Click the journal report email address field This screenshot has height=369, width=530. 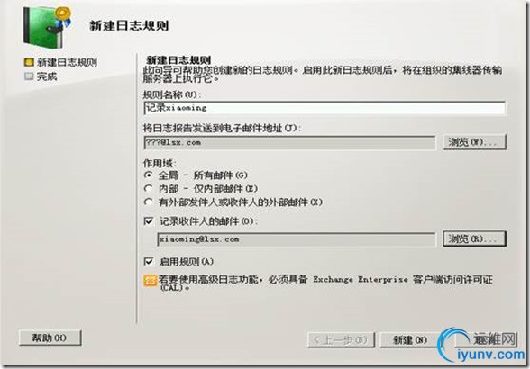coord(289,143)
